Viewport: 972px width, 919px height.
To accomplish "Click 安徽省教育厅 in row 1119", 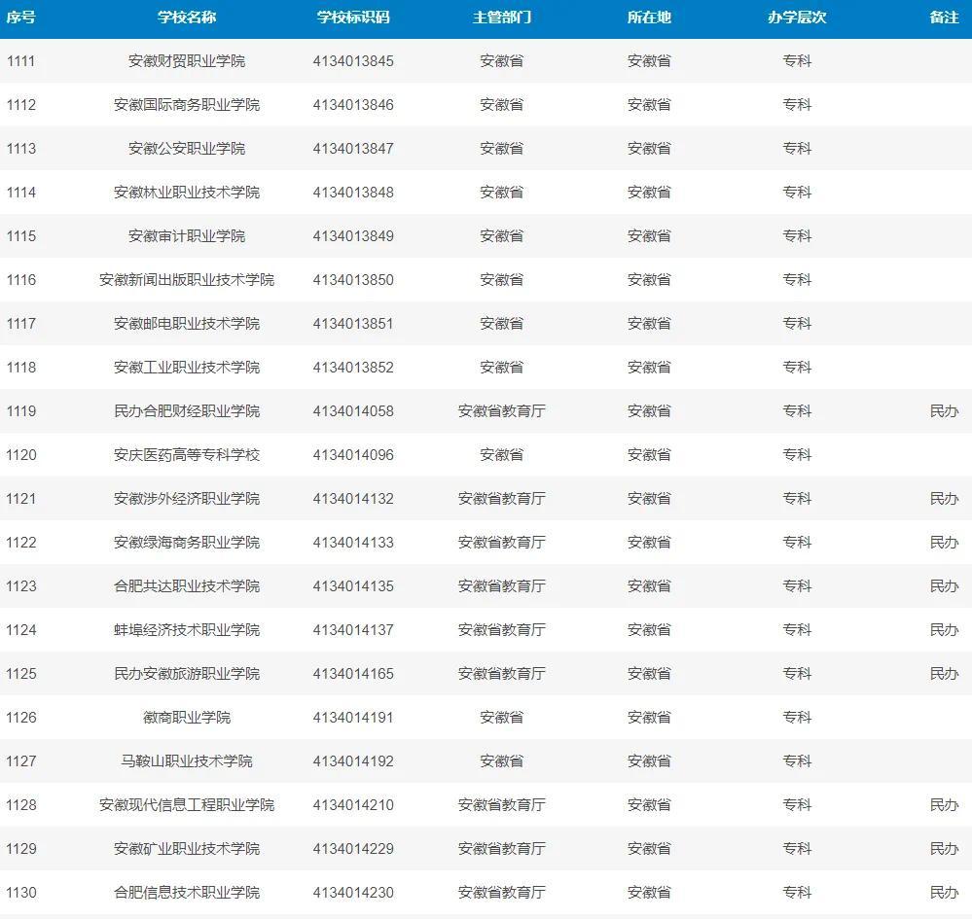I will click(x=501, y=410).
